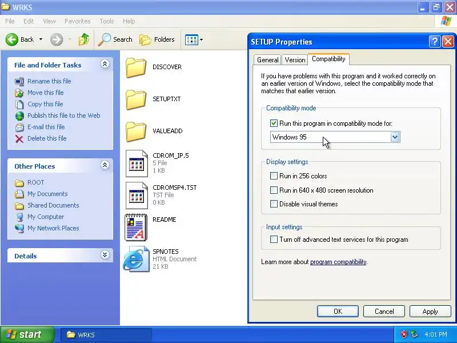Click the My Computer icon
457x343 pixels.
(x=19, y=217)
